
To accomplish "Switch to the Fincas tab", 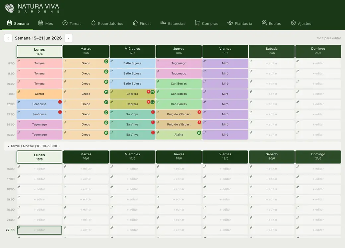I will pos(142,24).
